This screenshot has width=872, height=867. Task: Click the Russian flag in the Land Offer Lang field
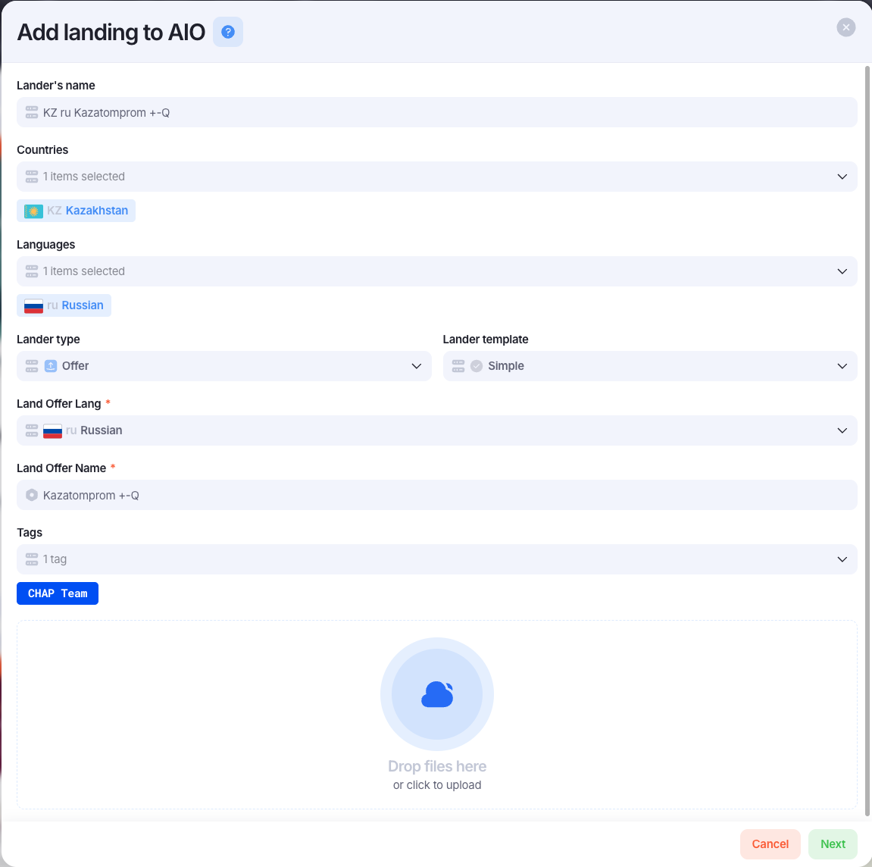pos(52,430)
